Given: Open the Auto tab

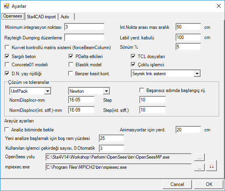Looking at the screenshot, I should pyautogui.click(x=66, y=17).
